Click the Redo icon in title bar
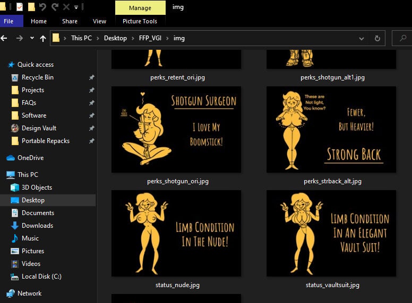Screen dimensions: 412x303 point(55,7)
